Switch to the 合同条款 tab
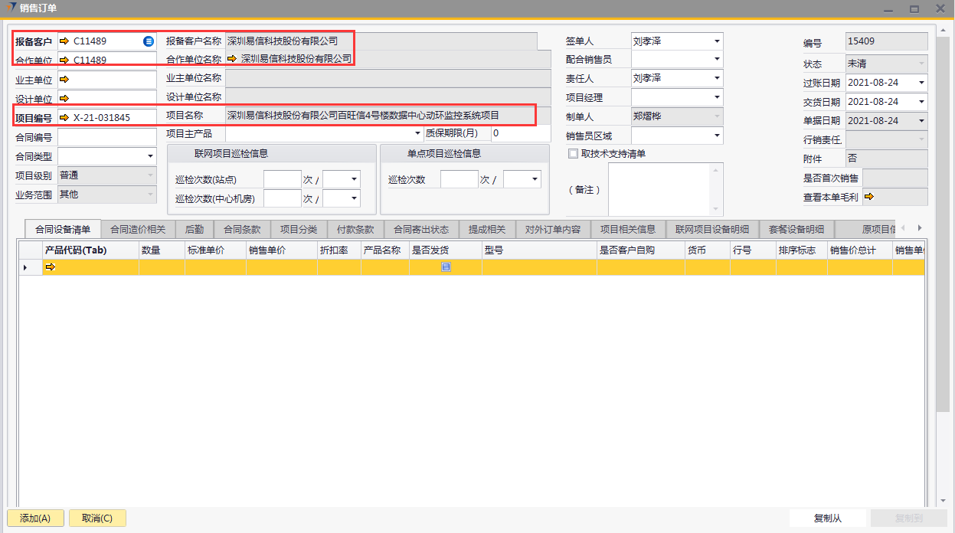 242,229
